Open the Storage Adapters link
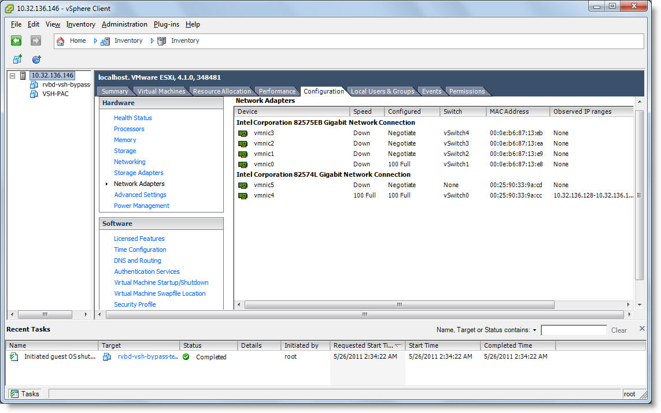The width and height of the screenshot is (661, 413). 139,173
